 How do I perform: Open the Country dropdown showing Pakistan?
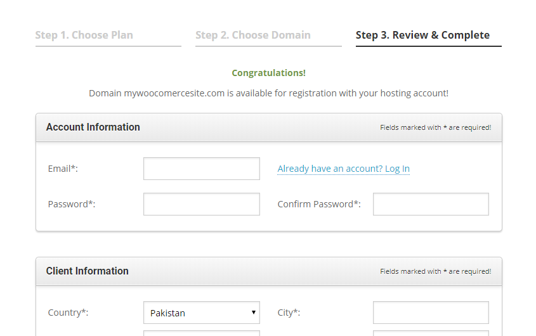pyautogui.click(x=202, y=313)
